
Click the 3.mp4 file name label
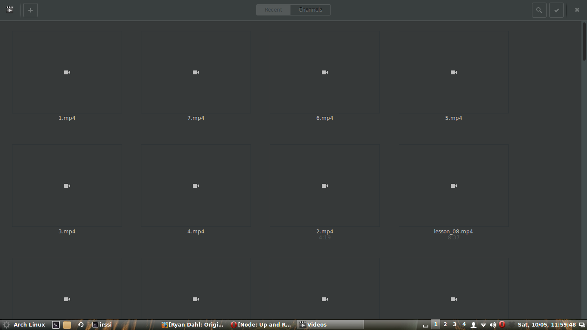67,232
